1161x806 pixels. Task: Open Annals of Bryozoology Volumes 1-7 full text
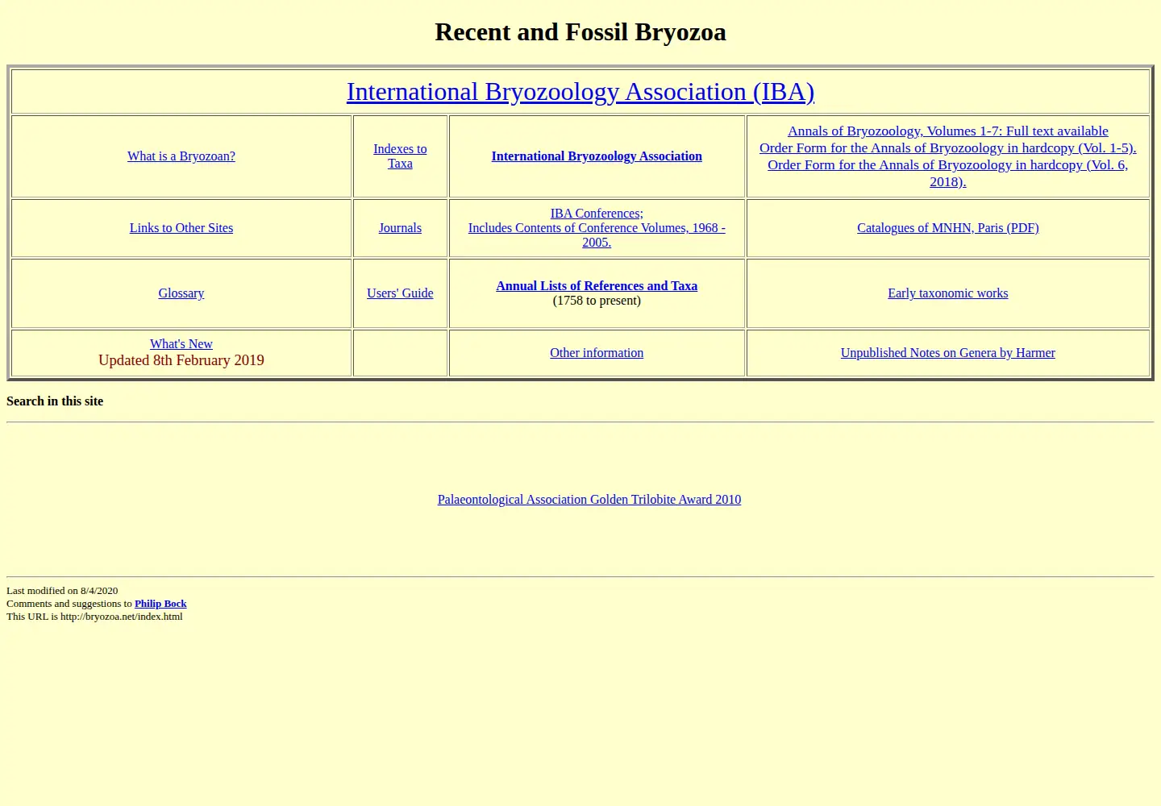click(948, 131)
